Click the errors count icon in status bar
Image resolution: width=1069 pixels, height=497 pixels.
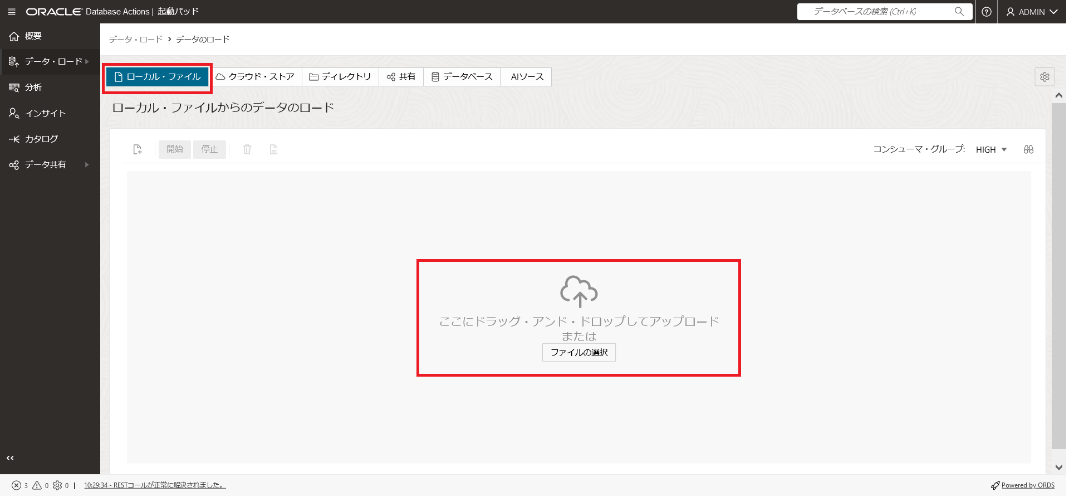[x=17, y=486]
